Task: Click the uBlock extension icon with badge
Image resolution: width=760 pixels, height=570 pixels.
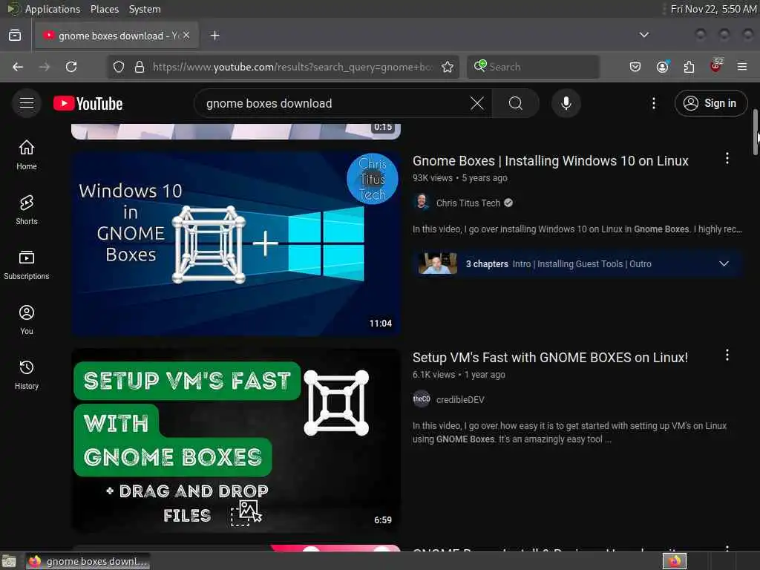Action: click(716, 66)
